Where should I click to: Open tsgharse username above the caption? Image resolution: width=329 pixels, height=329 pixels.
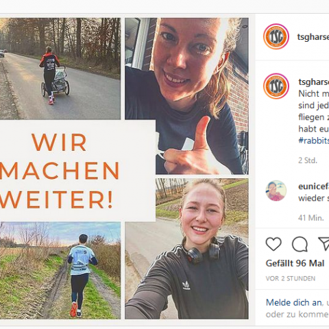tap(314, 82)
